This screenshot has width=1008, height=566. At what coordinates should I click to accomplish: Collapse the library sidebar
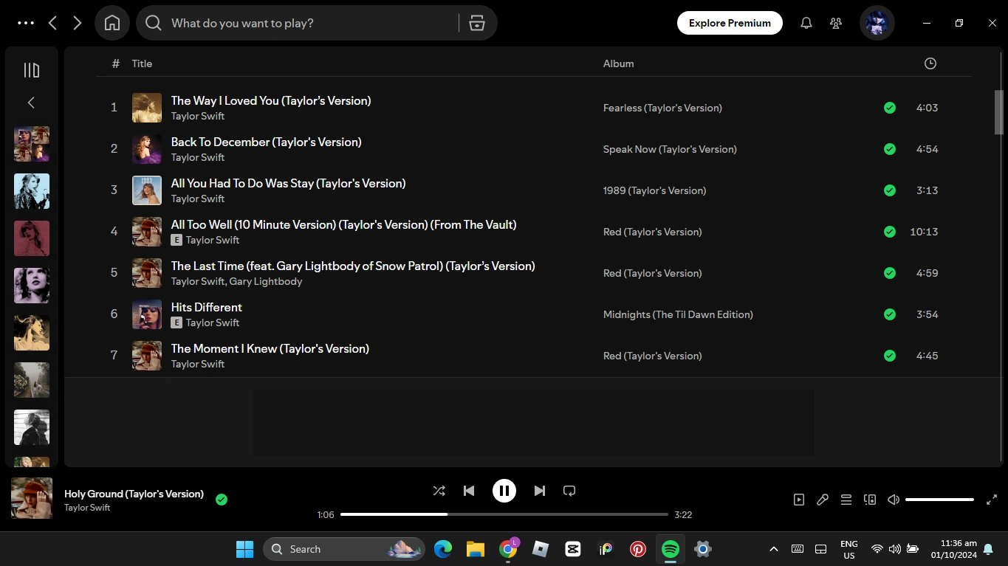[x=30, y=102]
